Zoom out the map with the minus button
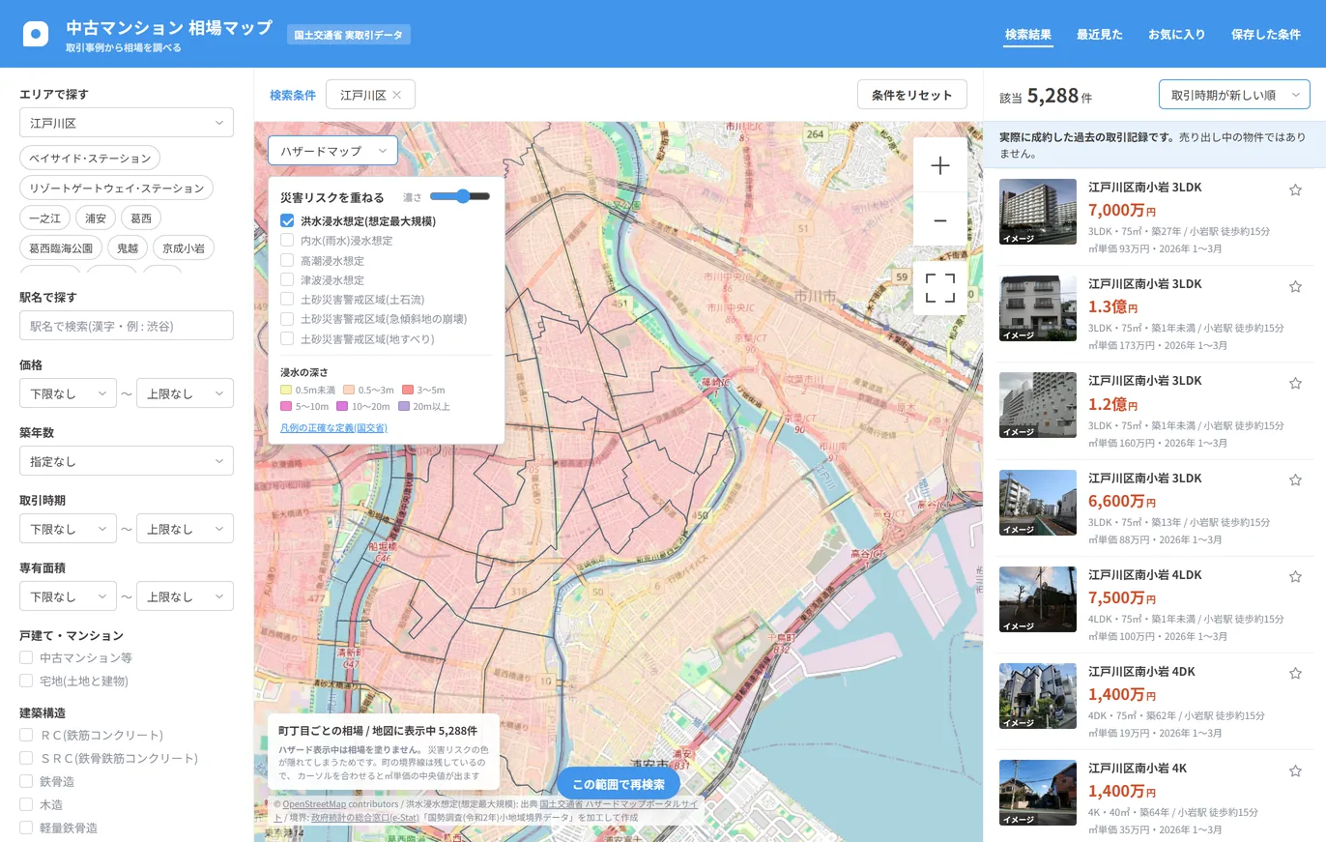Image resolution: width=1326 pixels, height=842 pixels. (940, 220)
